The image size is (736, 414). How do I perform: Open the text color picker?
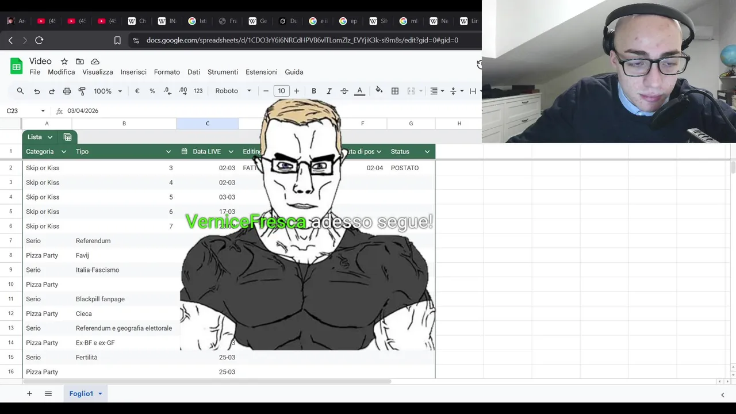[x=360, y=91]
